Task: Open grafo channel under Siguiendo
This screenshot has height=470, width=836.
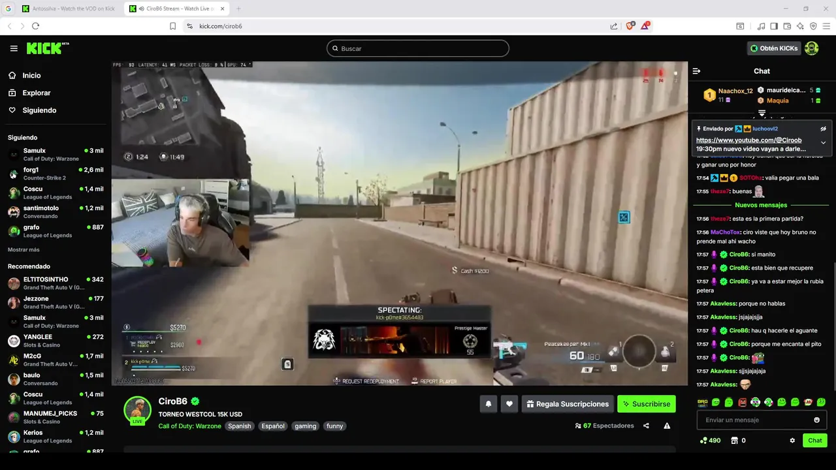Action: tap(56, 231)
